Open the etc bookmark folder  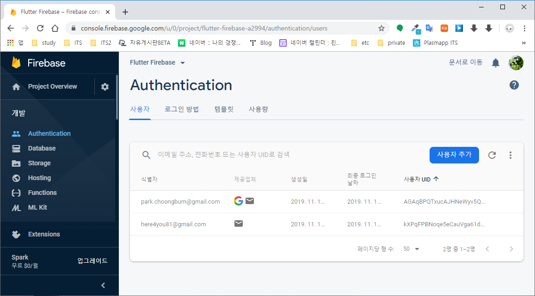pos(360,42)
